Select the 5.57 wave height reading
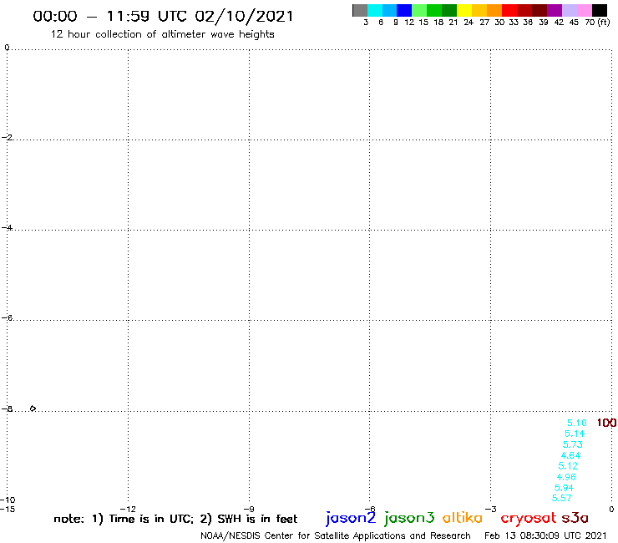This screenshot has height=543, width=618. click(x=562, y=498)
